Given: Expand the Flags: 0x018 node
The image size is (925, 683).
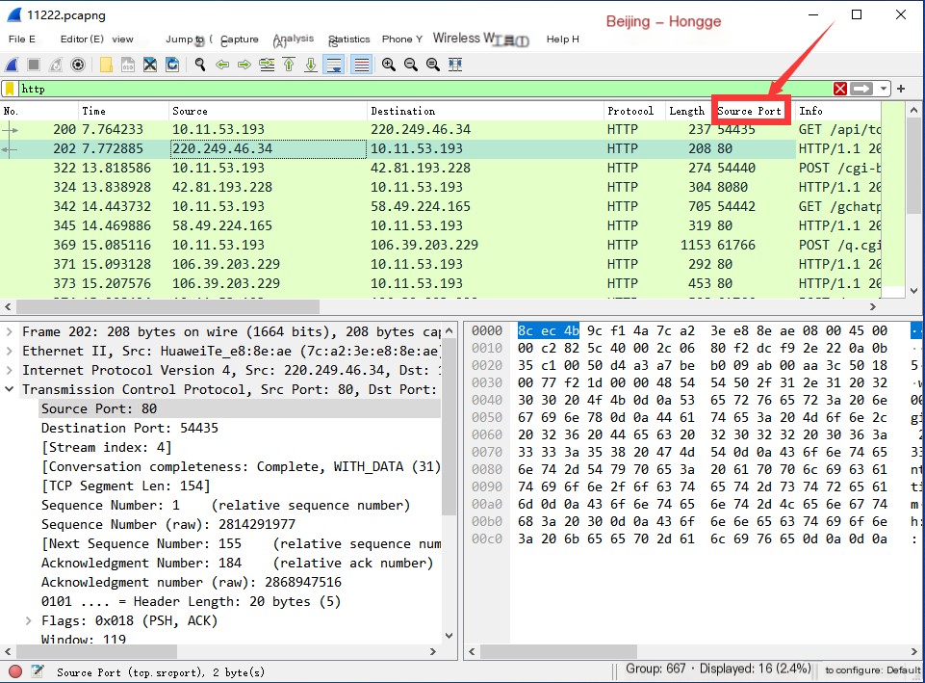Looking at the screenshot, I should coord(28,620).
